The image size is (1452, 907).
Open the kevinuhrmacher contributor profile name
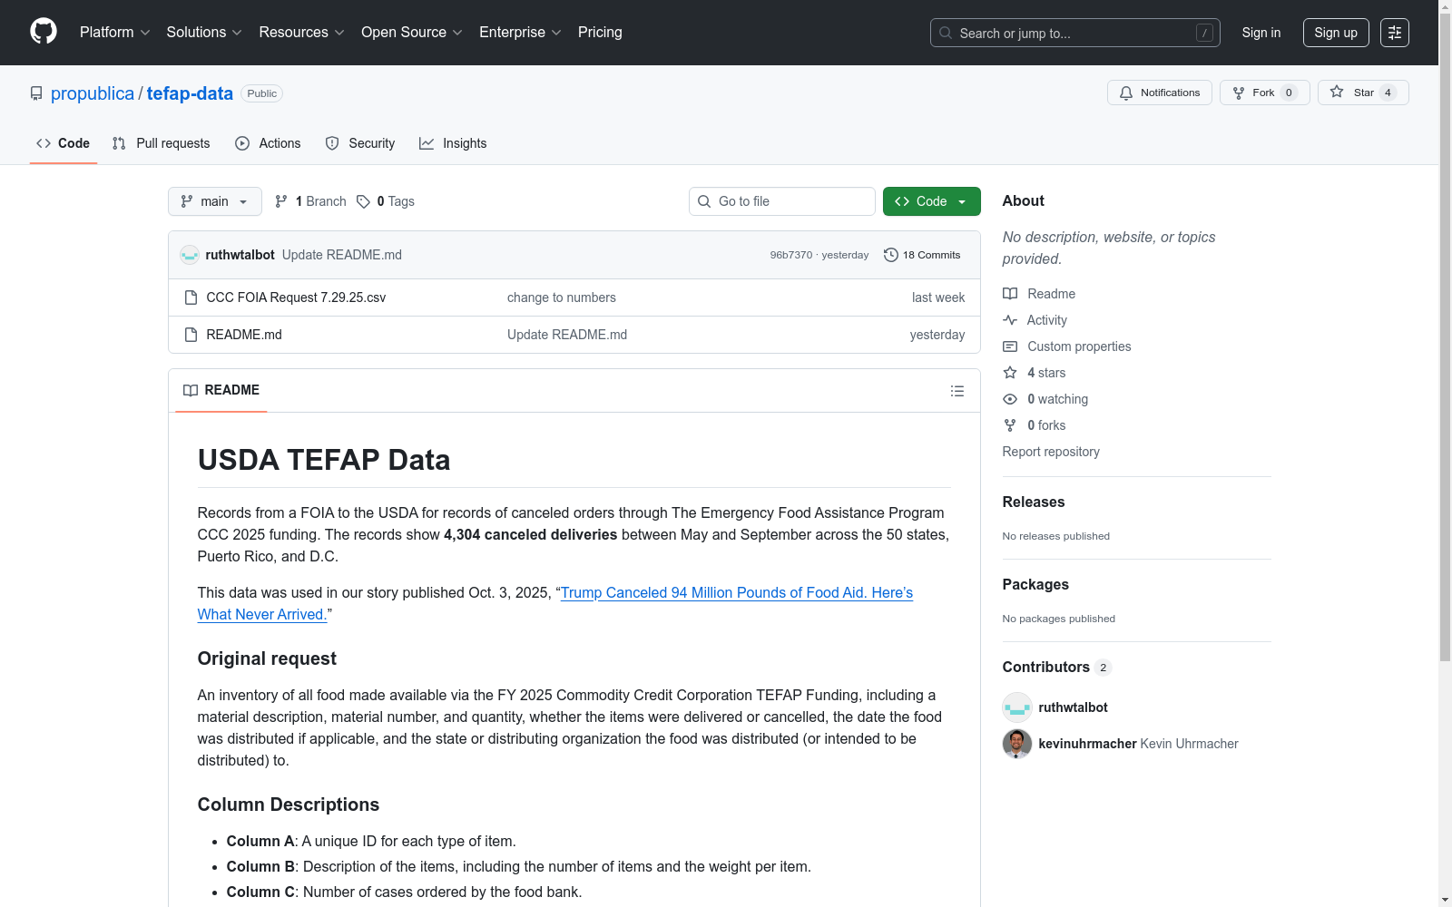pos(1088,744)
